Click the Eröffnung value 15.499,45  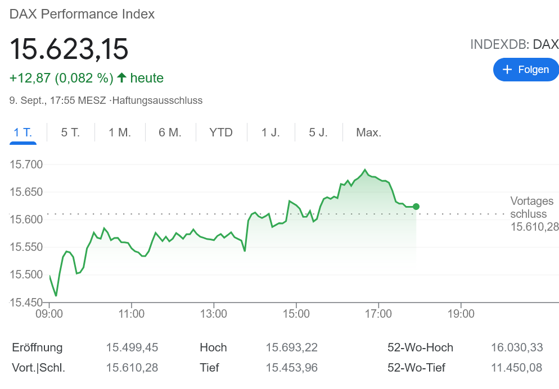click(132, 347)
